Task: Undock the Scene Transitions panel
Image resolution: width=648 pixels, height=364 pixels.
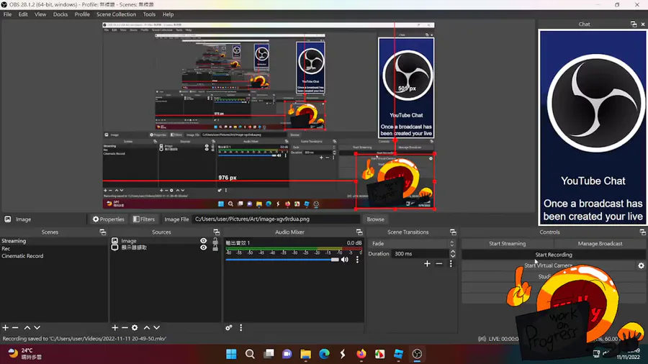Action: pyautogui.click(x=453, y=232)
